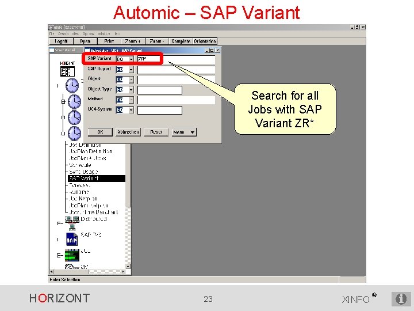Click the Logoff toolbar button

[62, 41]
